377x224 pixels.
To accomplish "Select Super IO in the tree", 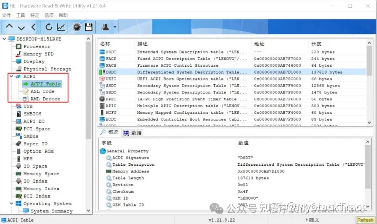I will (35, 144).
